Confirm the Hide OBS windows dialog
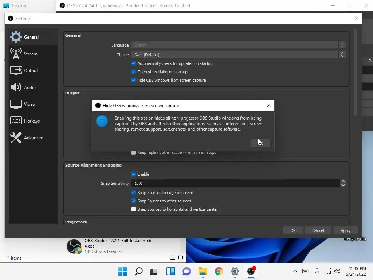The image size is (373, 280). click(x=260, y=143)
